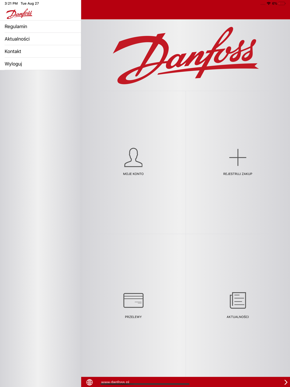Tap the plus icon for Rejestruj Zakup
Screen dimensions: 290x387
(238, 158)
